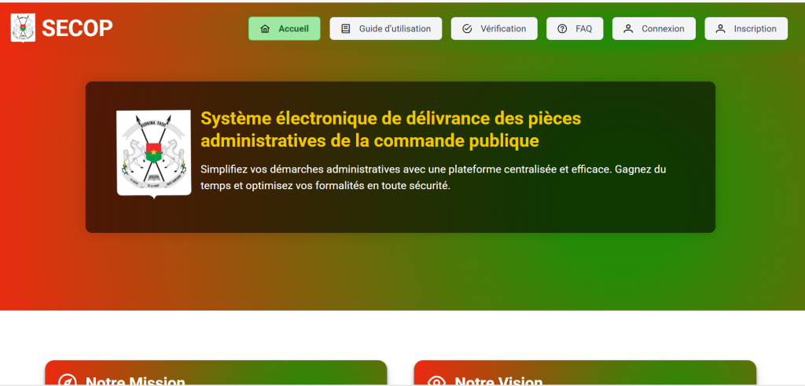
Task: Click the person icon beside Inscription
Action: [720, 29]
